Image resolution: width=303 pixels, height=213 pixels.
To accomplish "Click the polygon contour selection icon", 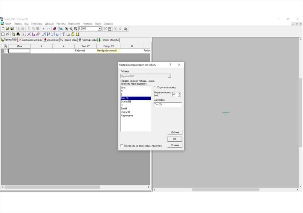I will click(7, 34).
